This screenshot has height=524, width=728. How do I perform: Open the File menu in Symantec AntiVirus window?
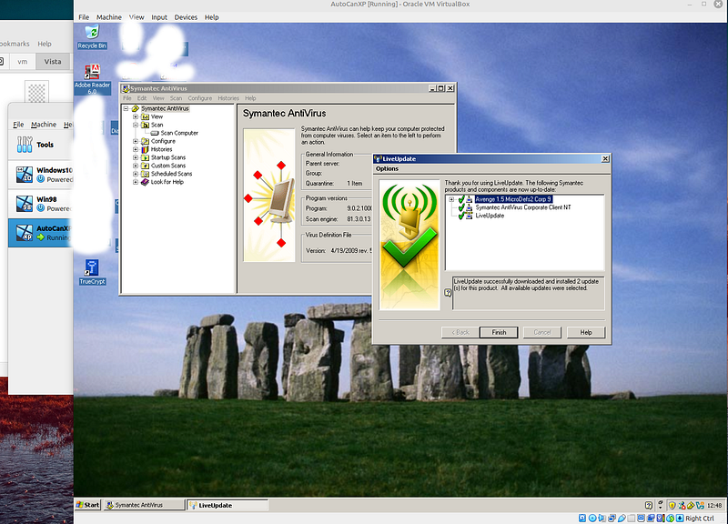tap(127, 98)
